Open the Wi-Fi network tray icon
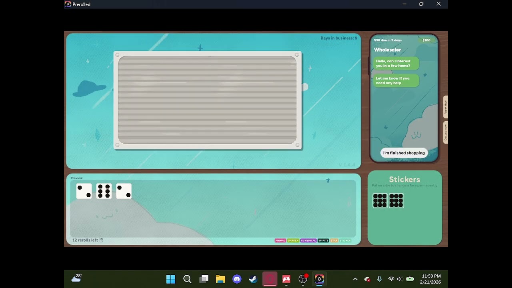The image size is (512, 288). [391, 279]
